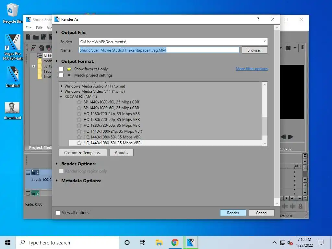332x249 pixels.
Task: Enable Show favorites only checkbox
Action: (61, 69)
